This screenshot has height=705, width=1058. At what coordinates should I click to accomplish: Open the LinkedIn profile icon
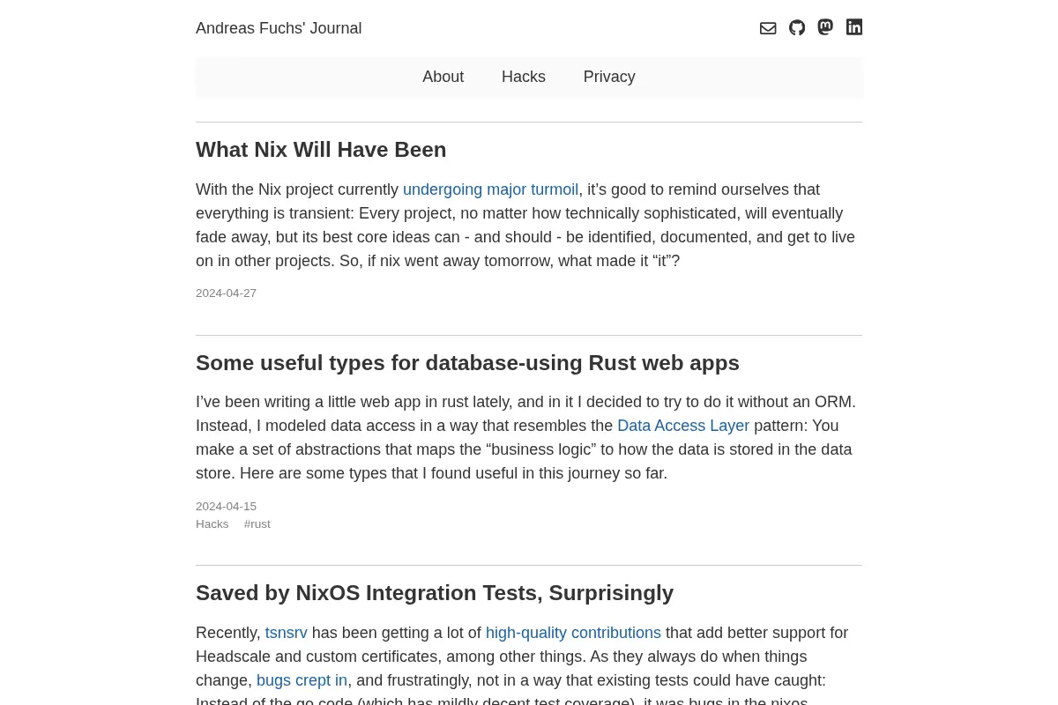854,27
